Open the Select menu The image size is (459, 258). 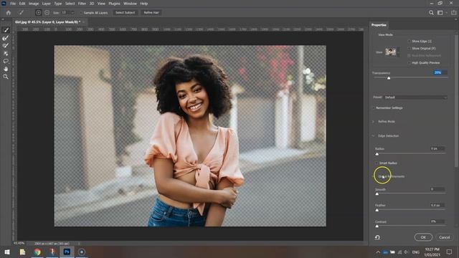70,4
